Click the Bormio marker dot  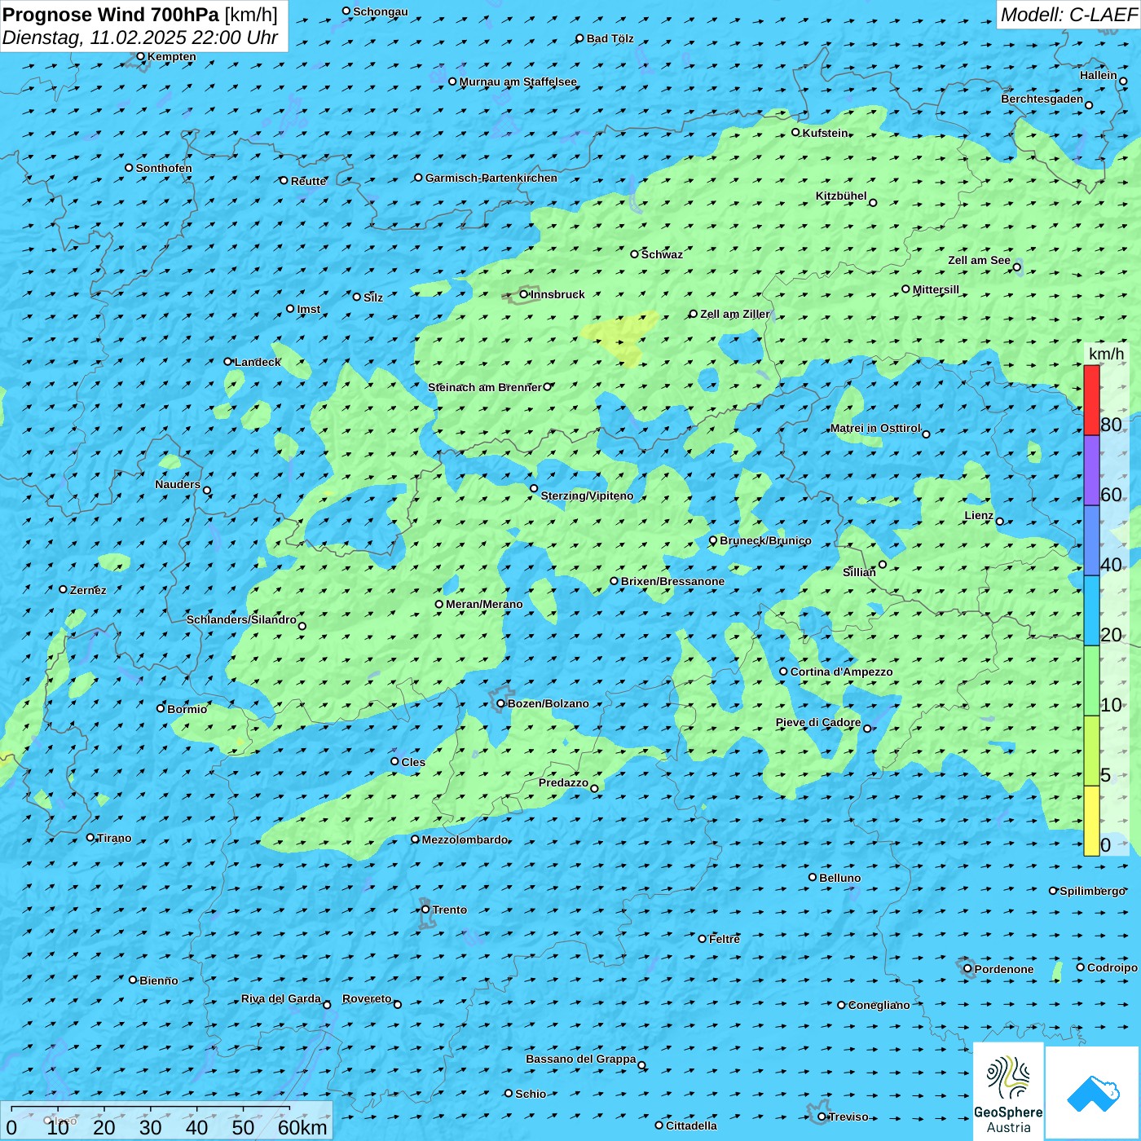click(x=161, y=708)
